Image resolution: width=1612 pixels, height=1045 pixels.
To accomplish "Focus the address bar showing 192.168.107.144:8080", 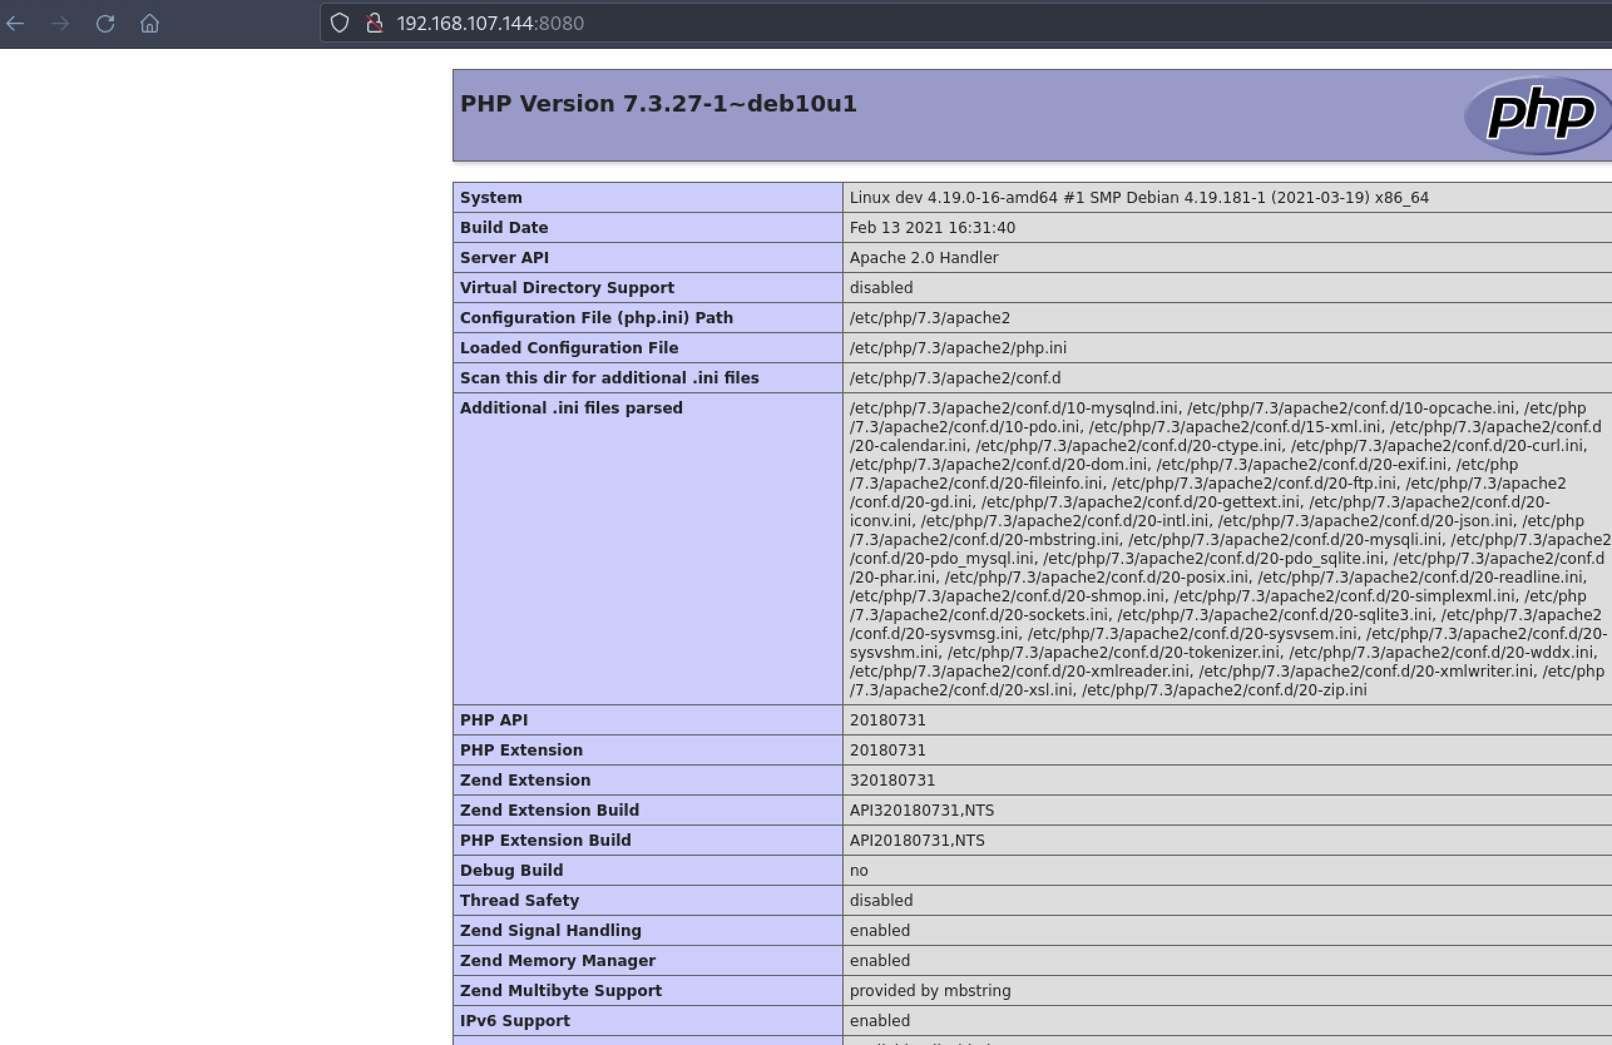I will (x=966, y=23).
